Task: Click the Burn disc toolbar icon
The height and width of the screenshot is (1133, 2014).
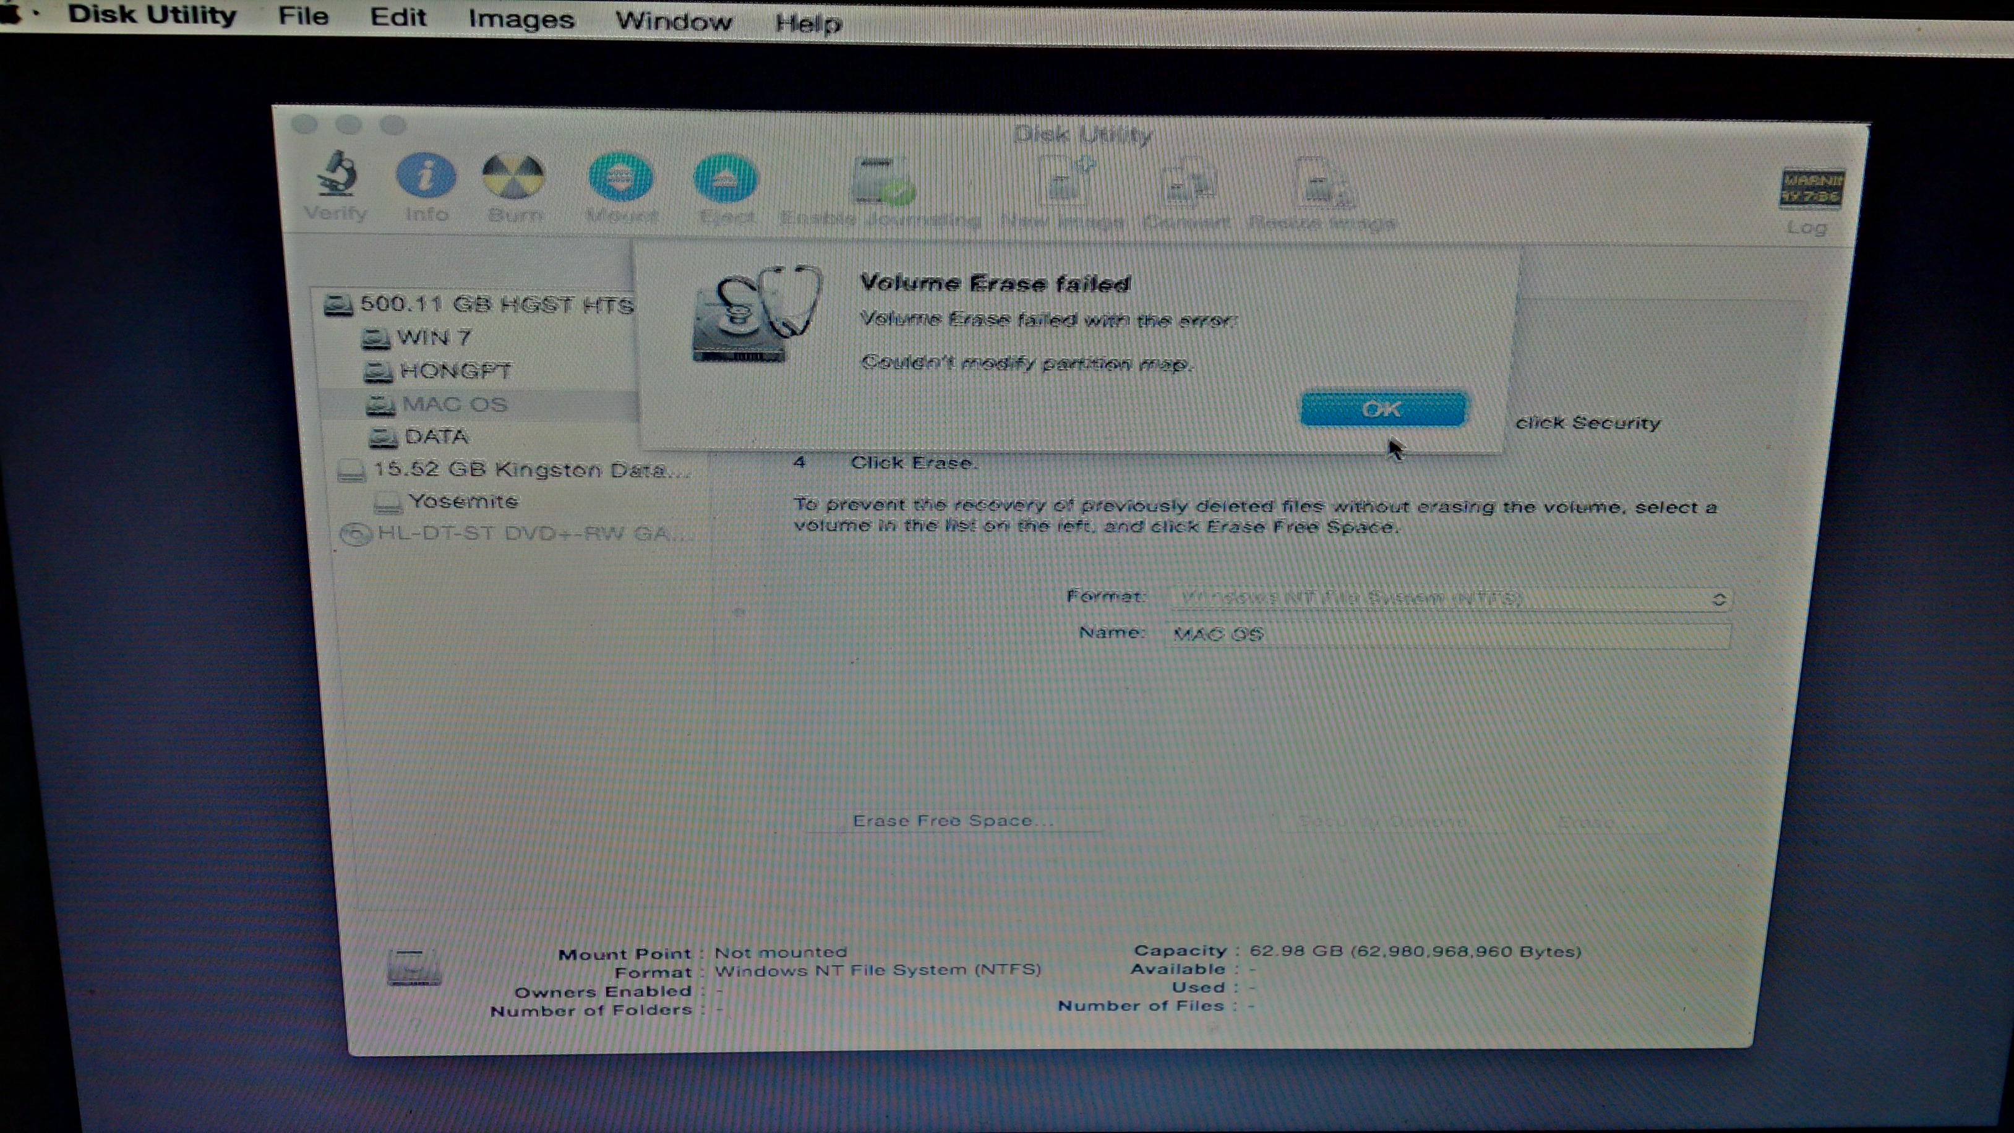Action: 513,177
